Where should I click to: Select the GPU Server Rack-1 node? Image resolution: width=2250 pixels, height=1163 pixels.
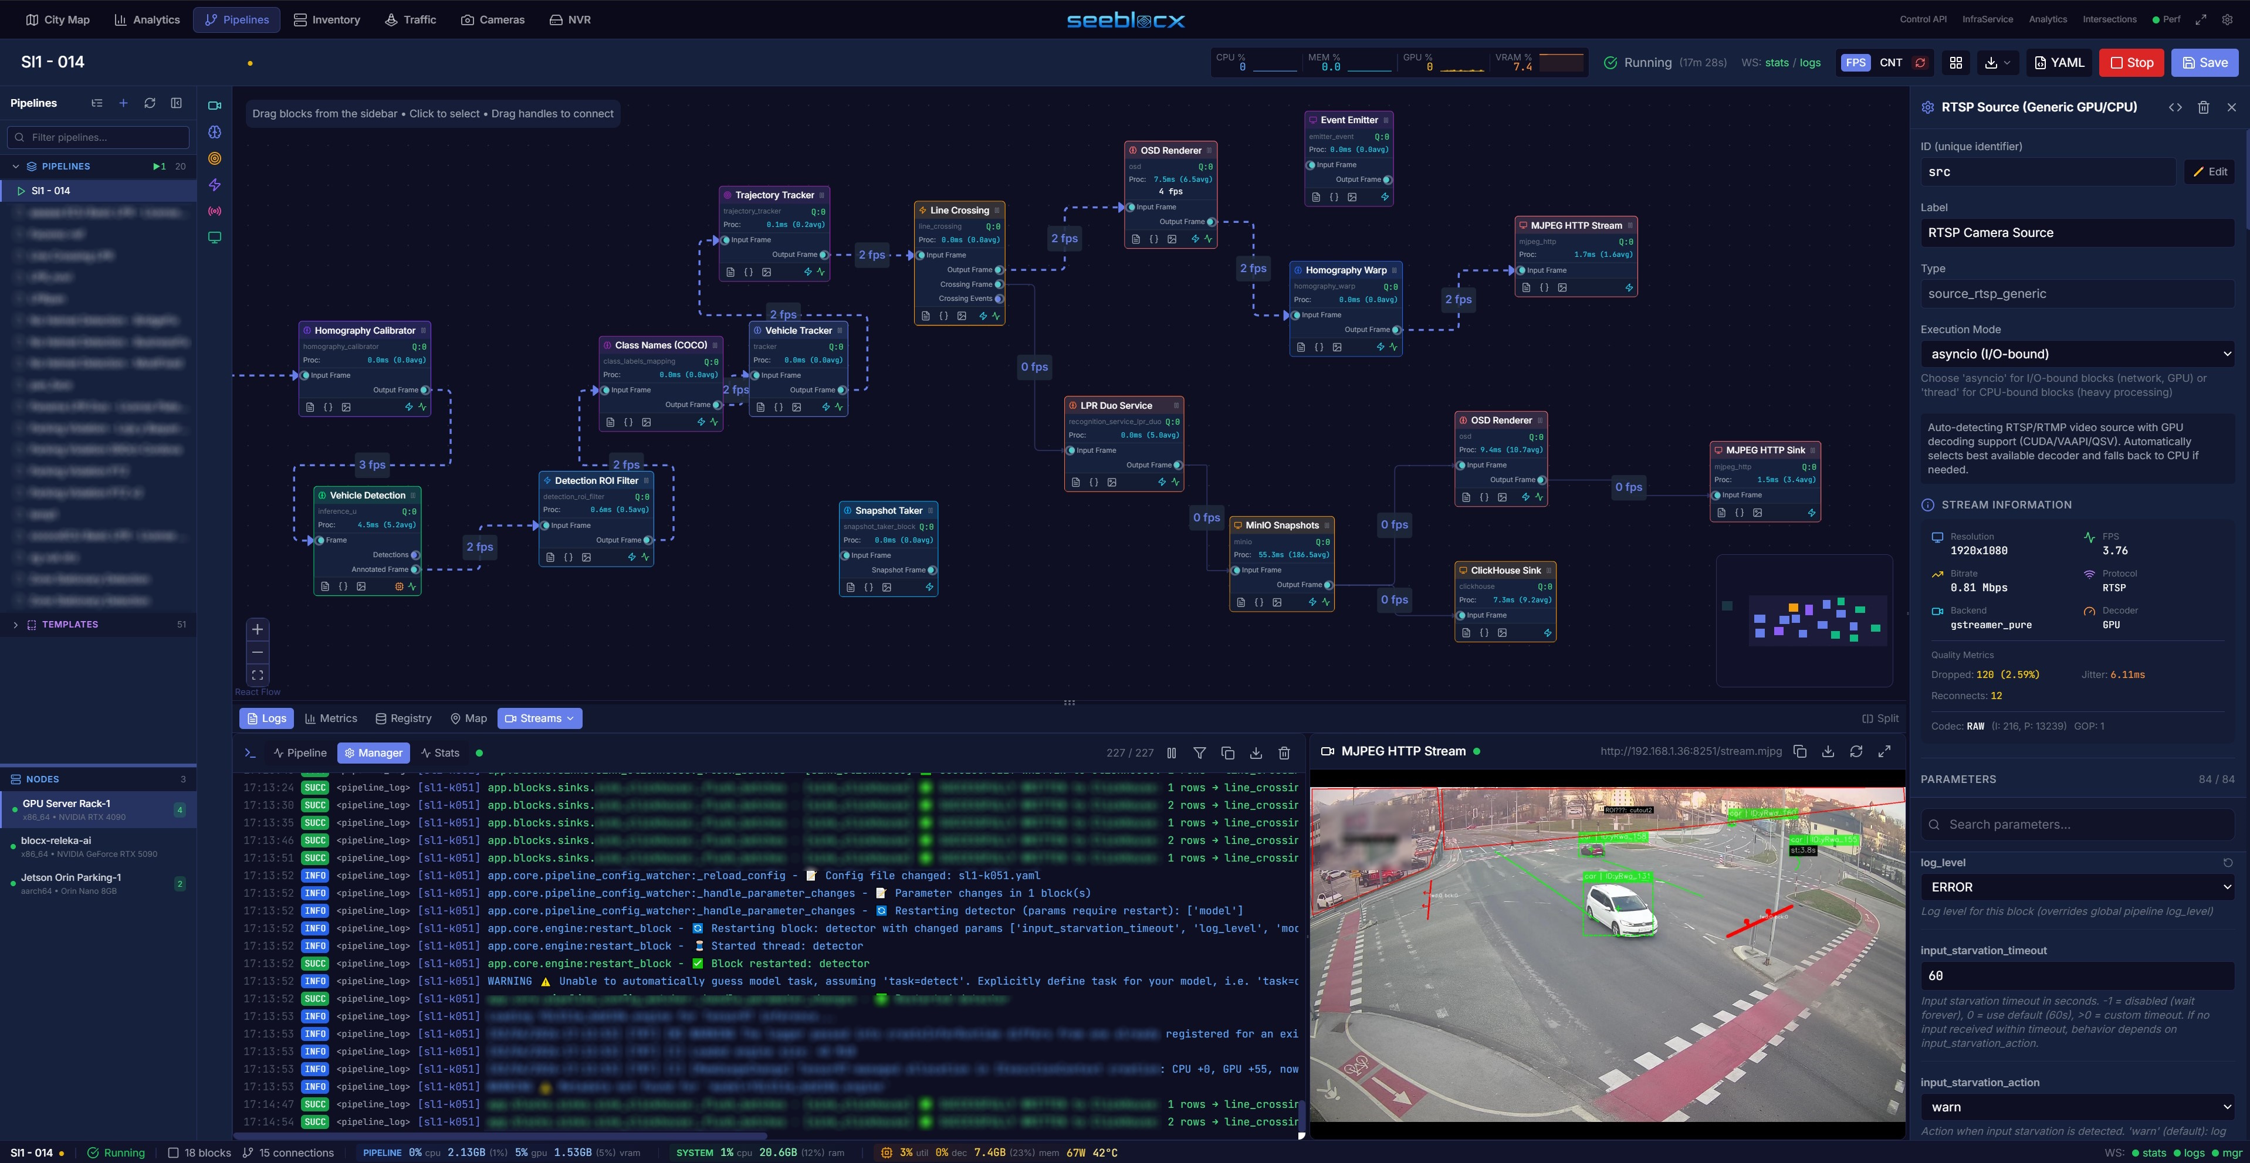[98, 809]
